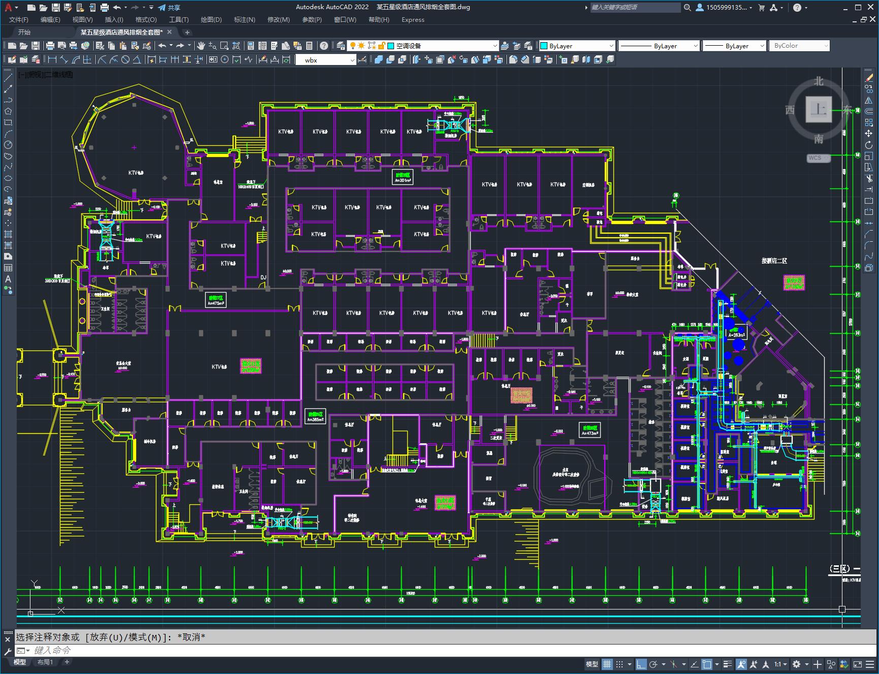879x674 pixels.
Task: Open the wbx dimension style dropdown
Action: tap(352, 60)
